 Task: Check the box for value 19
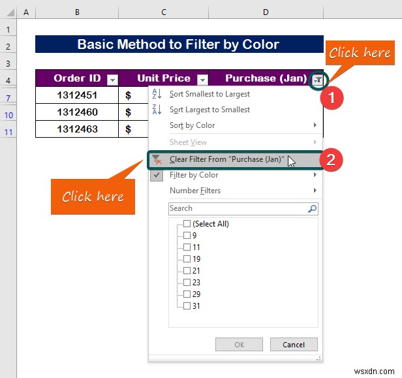[187, 259]
